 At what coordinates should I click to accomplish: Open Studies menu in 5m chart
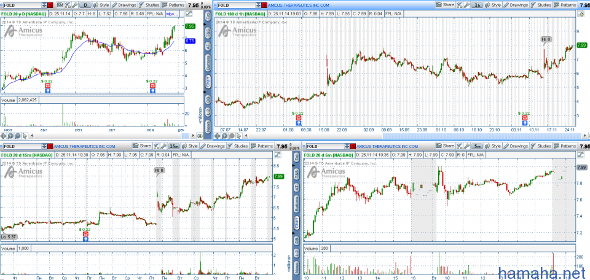tap(541, 146)
